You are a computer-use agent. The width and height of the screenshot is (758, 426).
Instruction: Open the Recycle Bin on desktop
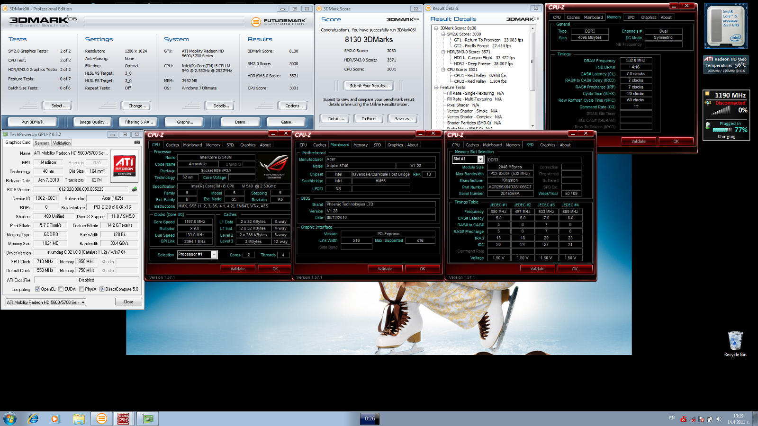[735, 344]
